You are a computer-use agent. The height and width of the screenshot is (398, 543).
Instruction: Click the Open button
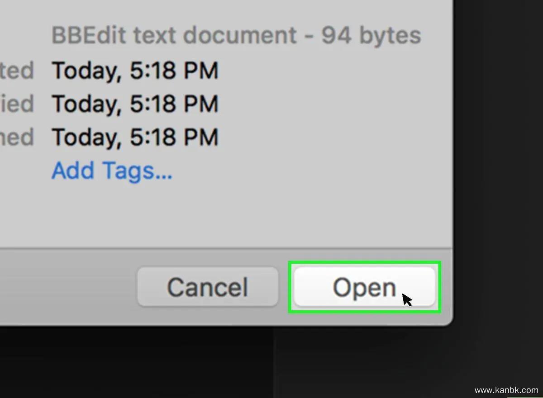pos(364,287)
